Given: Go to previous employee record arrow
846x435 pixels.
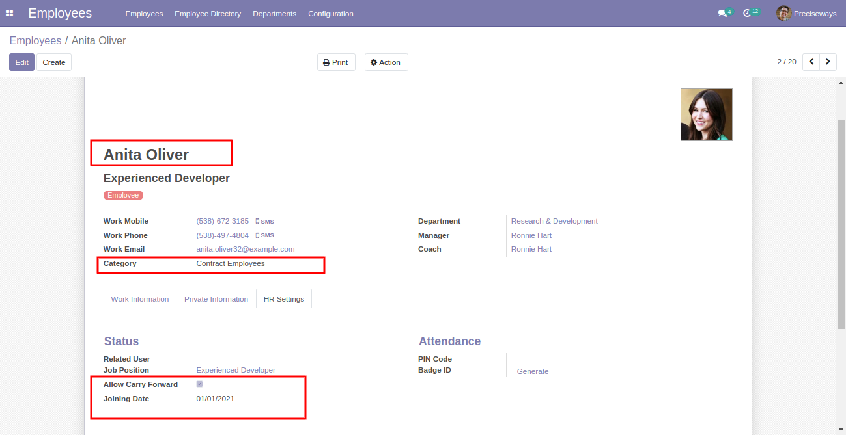Looking at the screenshot, I should (811, 62).
